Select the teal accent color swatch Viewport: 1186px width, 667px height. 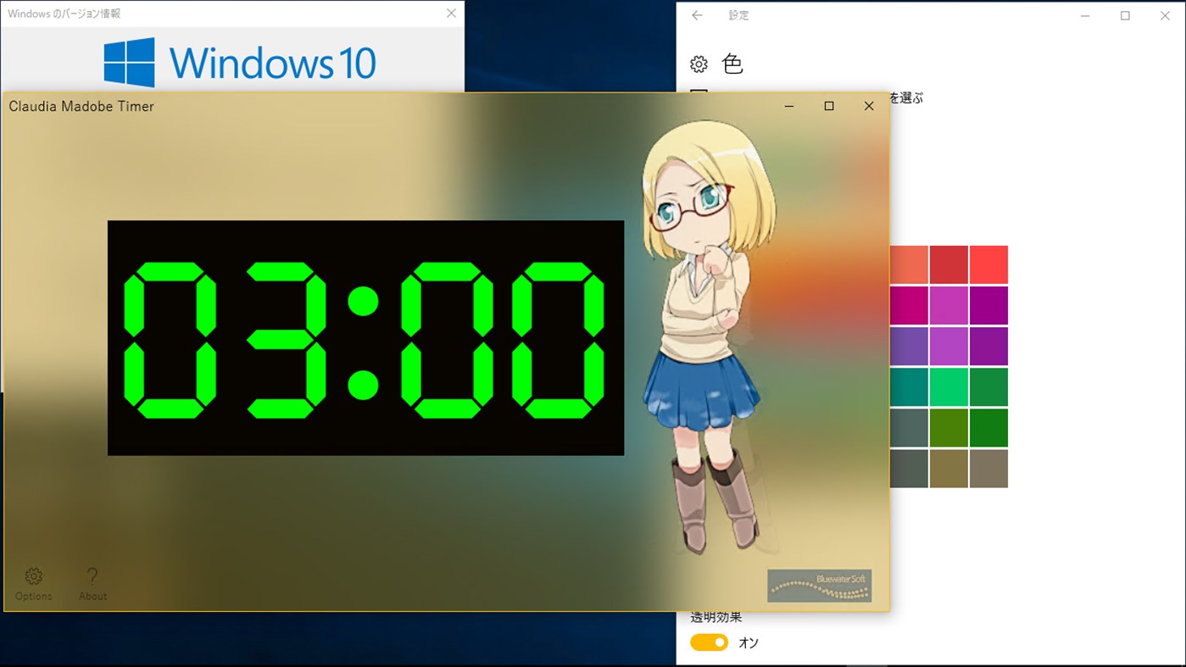click(x=907, y=386)
